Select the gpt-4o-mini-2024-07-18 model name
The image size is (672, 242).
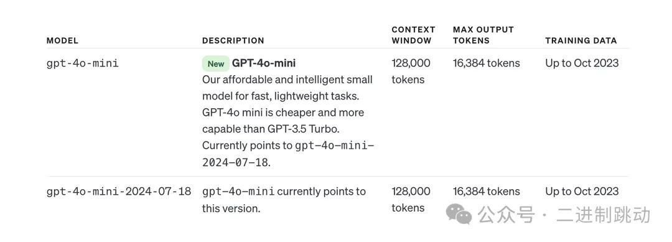pos(119,191)
